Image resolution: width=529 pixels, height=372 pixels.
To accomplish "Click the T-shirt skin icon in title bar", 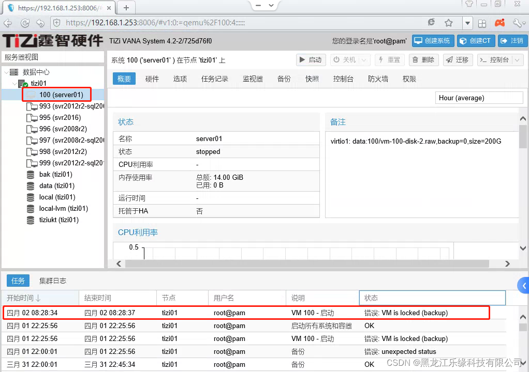I will pyautogui.click(x=469, y=4).
